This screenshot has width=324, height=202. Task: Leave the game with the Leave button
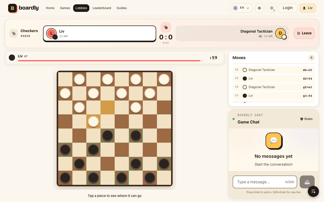tap(304, 33)
